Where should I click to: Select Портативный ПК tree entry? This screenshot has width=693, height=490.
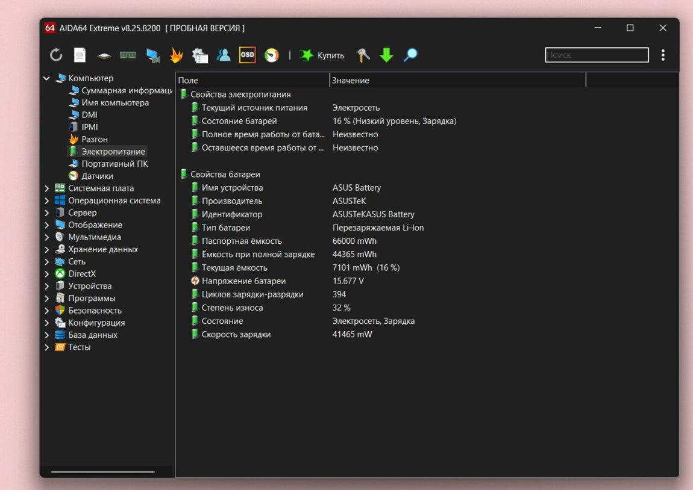coord(114,164)
